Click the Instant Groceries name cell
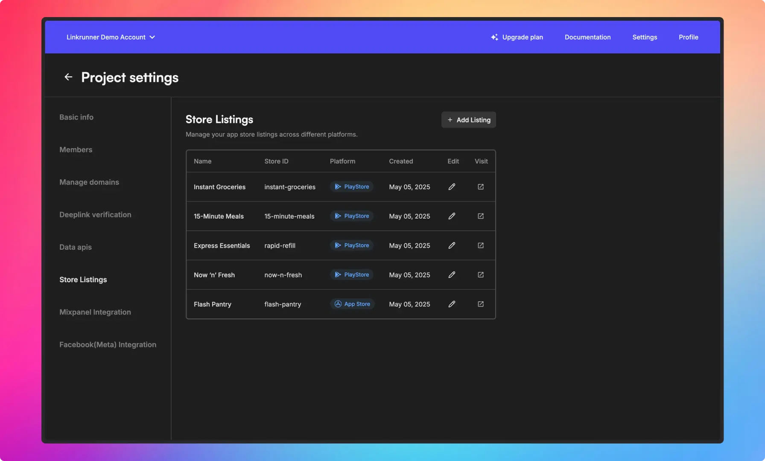The image size is (765, 461). coord(219,187)
